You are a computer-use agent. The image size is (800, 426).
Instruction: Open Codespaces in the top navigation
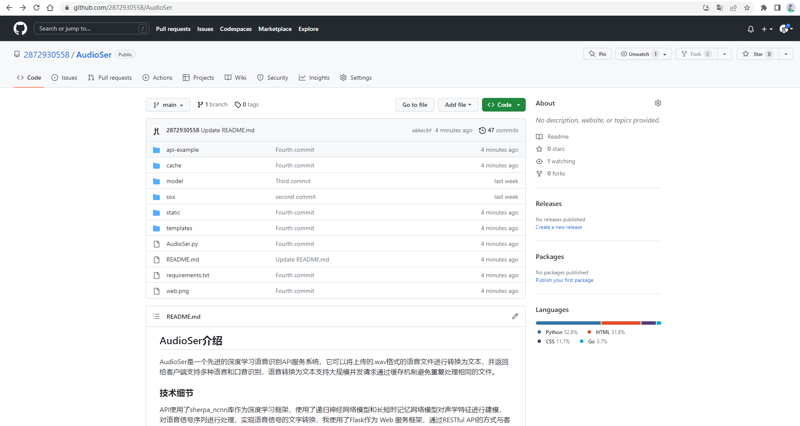click(236, 29)
